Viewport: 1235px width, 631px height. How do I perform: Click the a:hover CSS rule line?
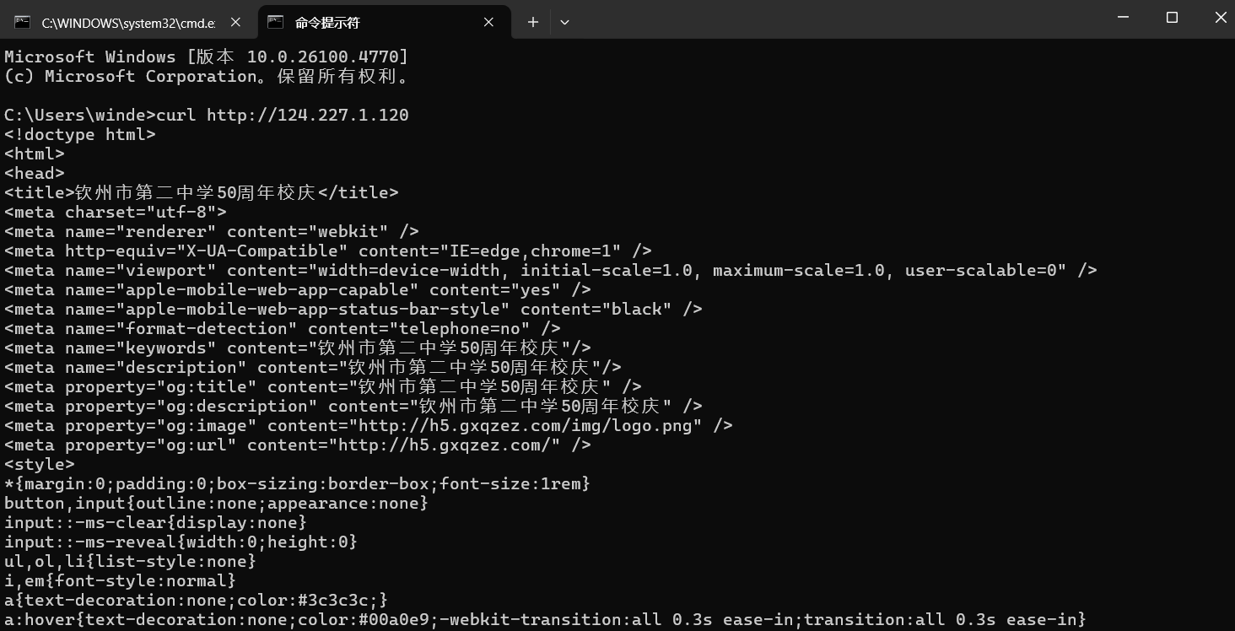(544, 620)
